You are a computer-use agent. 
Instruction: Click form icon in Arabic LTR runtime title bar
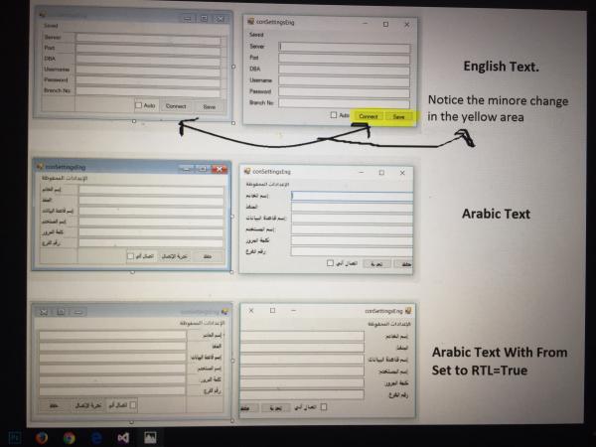(x=247, y=172)
